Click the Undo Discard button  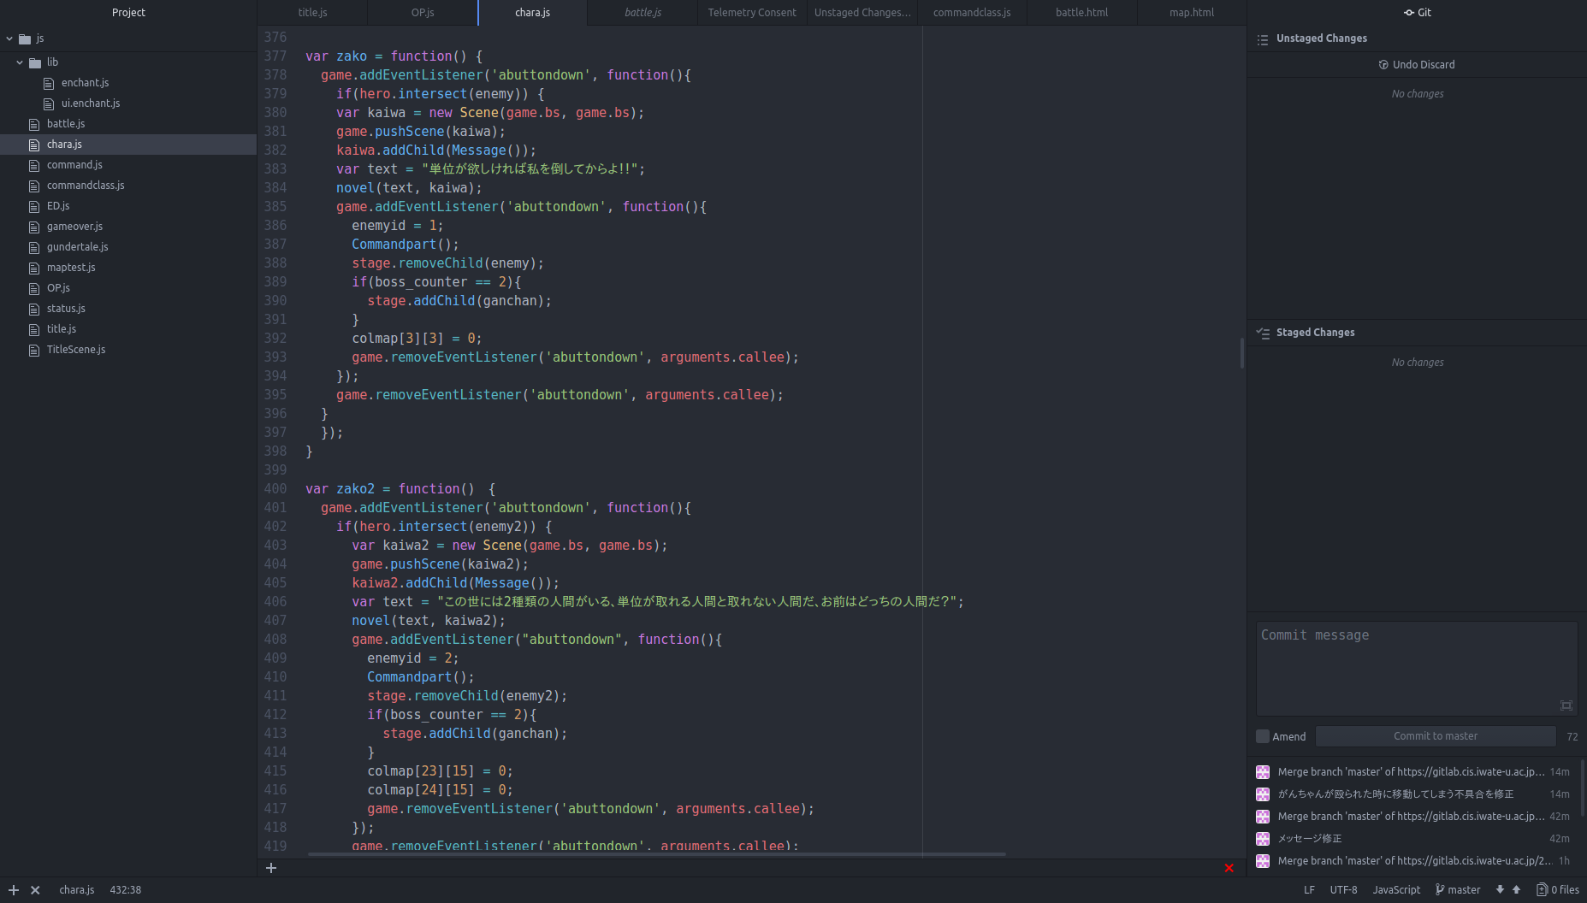click(x=1417, y=65)
